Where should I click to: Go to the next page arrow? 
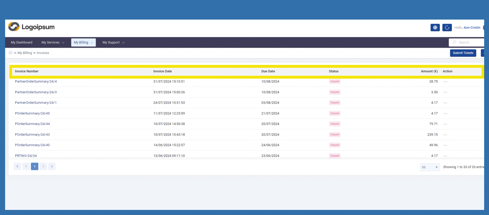43,166
